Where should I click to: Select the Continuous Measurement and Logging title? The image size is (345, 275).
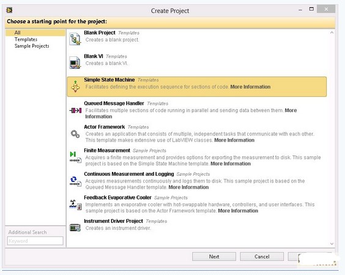(x=128, y=174)
